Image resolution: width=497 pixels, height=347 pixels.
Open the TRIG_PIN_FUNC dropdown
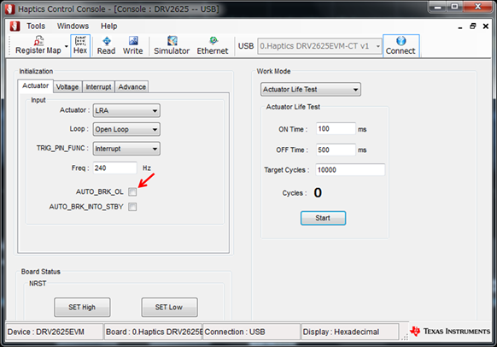[x=126, y=149]
